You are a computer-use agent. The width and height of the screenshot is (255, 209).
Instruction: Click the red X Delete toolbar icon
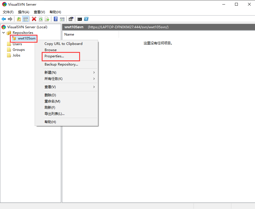pos(34,19)
